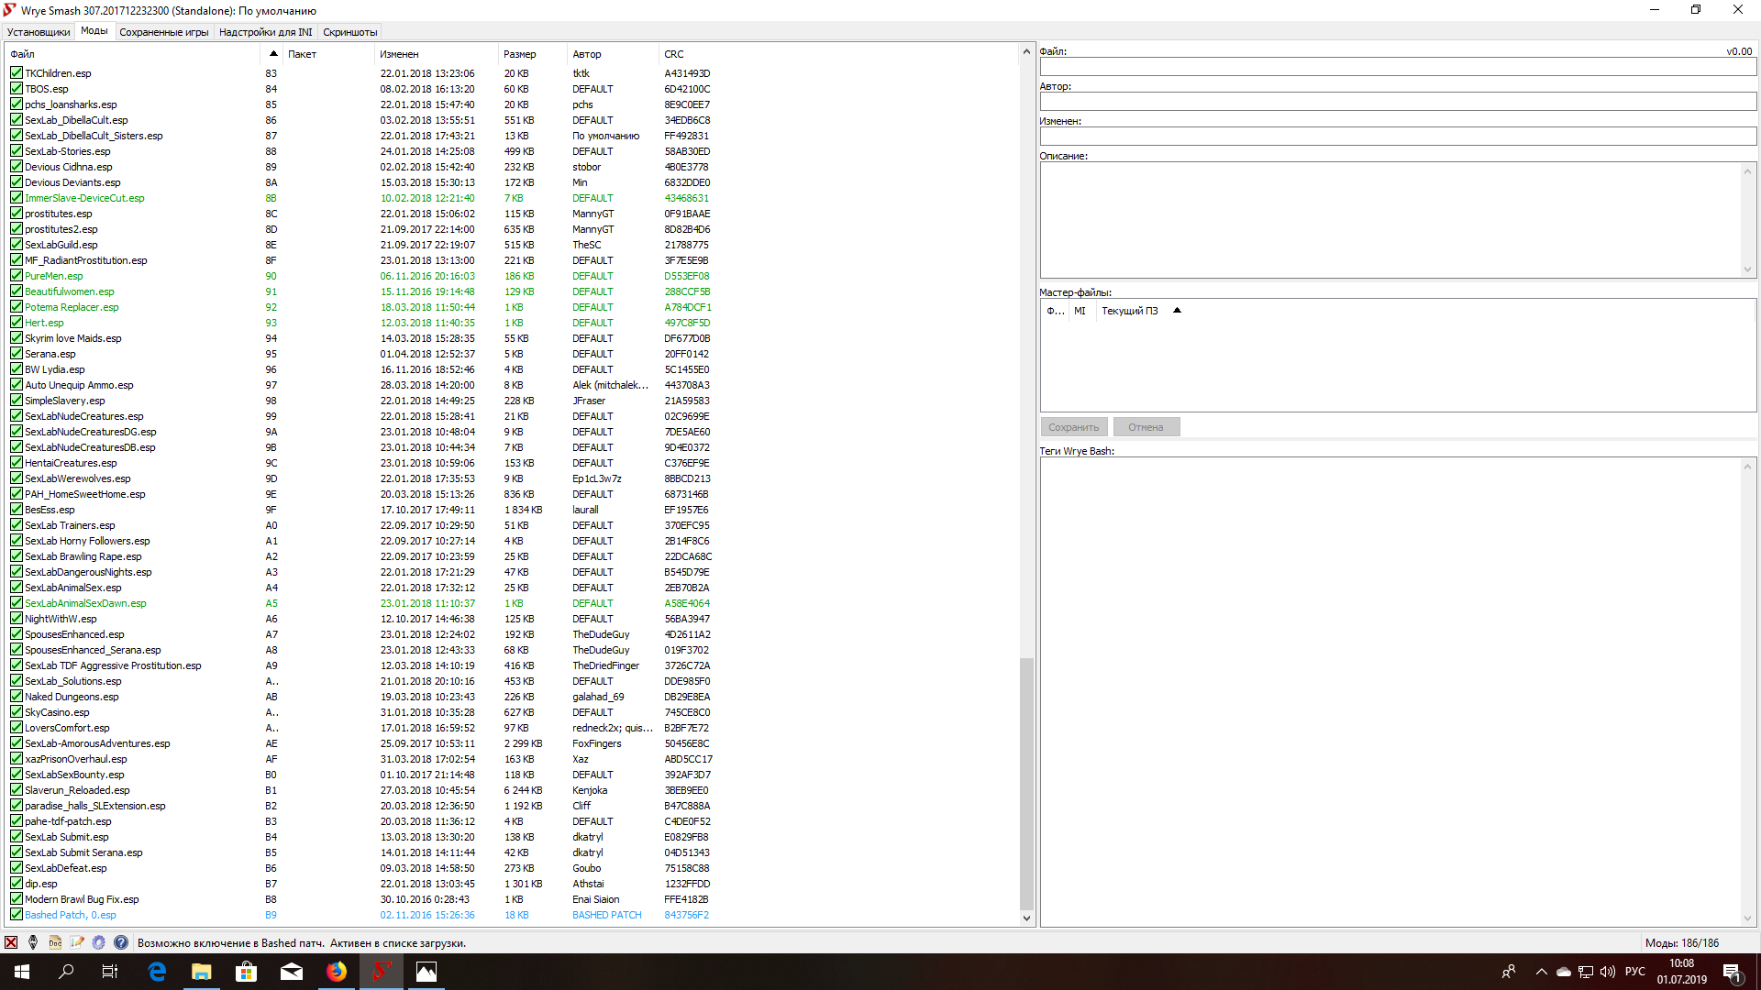This screenshot has width=1761, height=990.
Task: Click the blue Help question mark icon
Action: 121,942
